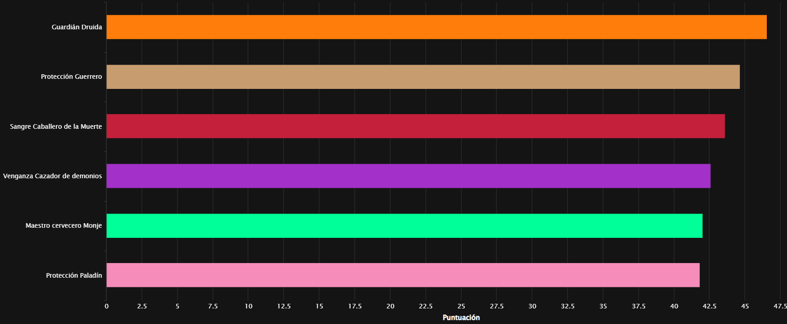Screen dimensions: 787x324
Task: Click the red Sangre Caballero de la Muerte bar
Action: pyautogui.click(x=416, y=126)
